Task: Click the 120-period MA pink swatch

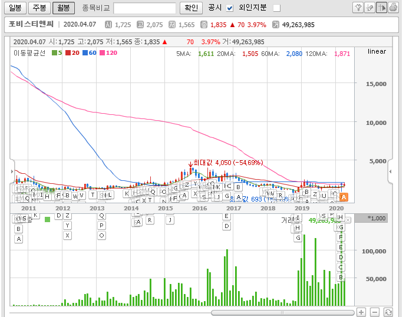Action: [x=103, y=53]
